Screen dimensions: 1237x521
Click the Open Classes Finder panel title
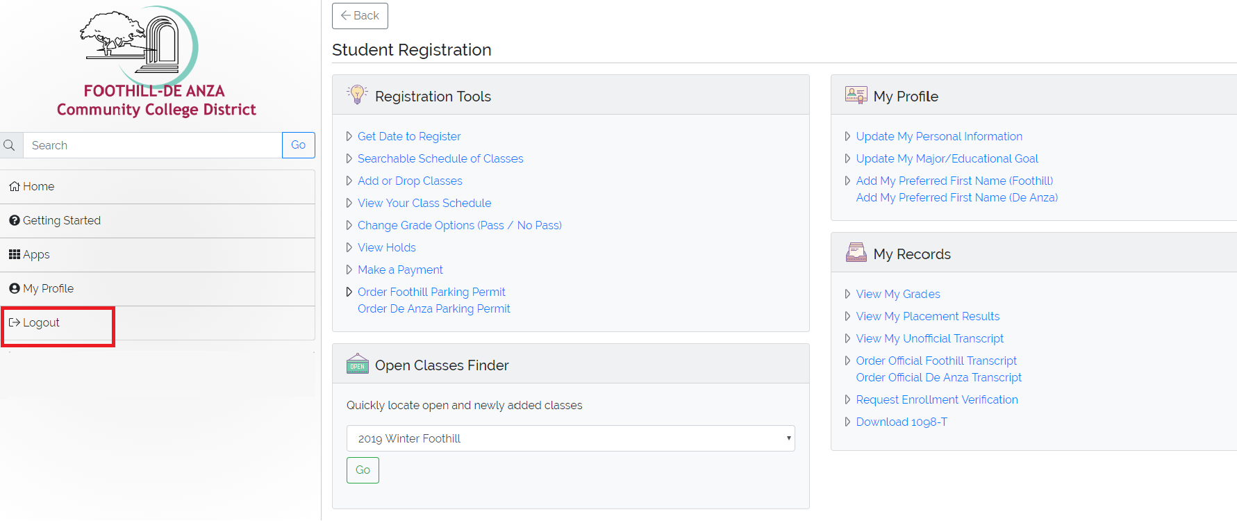pyautogui.click(x=442, y=365)
